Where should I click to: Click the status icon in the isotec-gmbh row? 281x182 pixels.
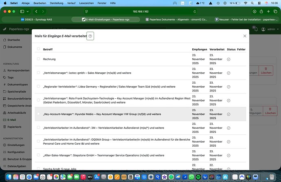[228, 73]
